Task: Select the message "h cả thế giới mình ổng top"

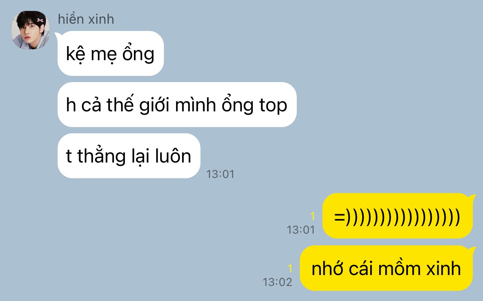Action: [177, 105]
